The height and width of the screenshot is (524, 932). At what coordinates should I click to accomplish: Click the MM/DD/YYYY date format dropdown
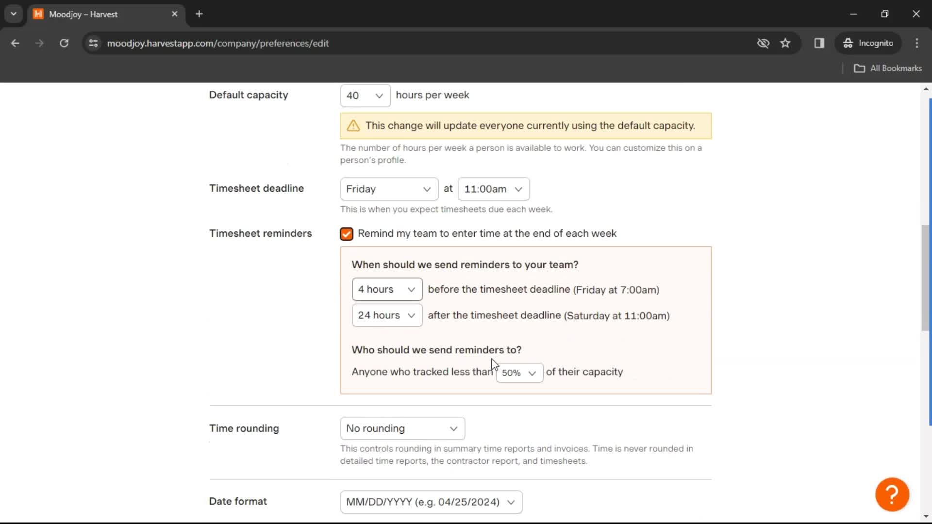(430, 502)
